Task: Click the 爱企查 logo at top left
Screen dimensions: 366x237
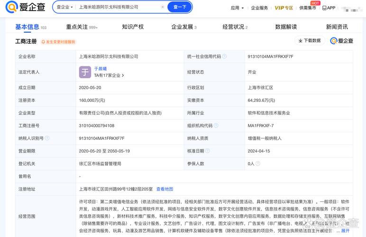Action: 25,7
